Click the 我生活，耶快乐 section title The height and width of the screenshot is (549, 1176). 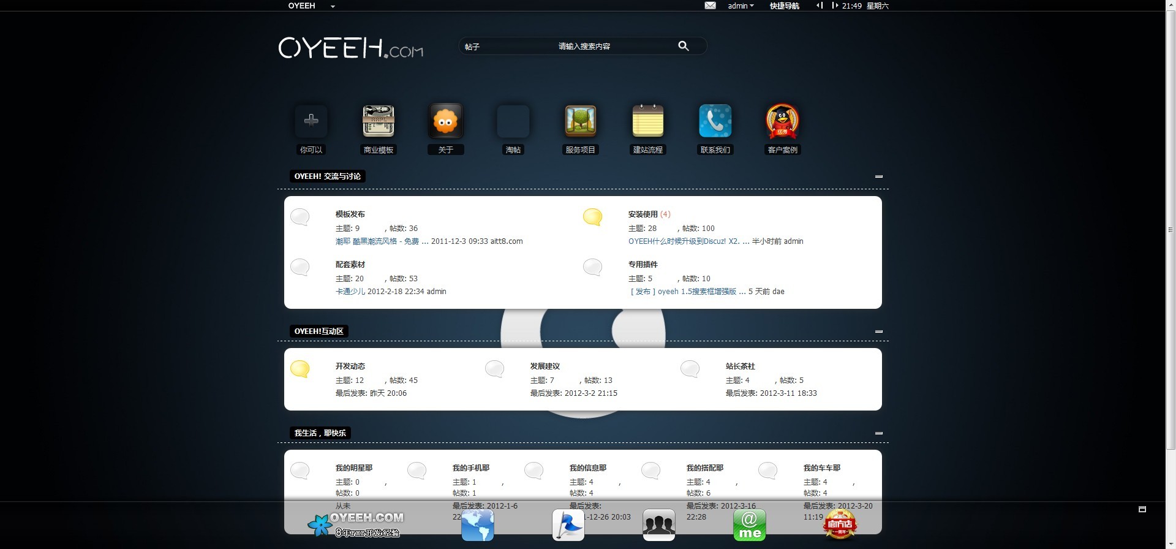click(320, 433)
